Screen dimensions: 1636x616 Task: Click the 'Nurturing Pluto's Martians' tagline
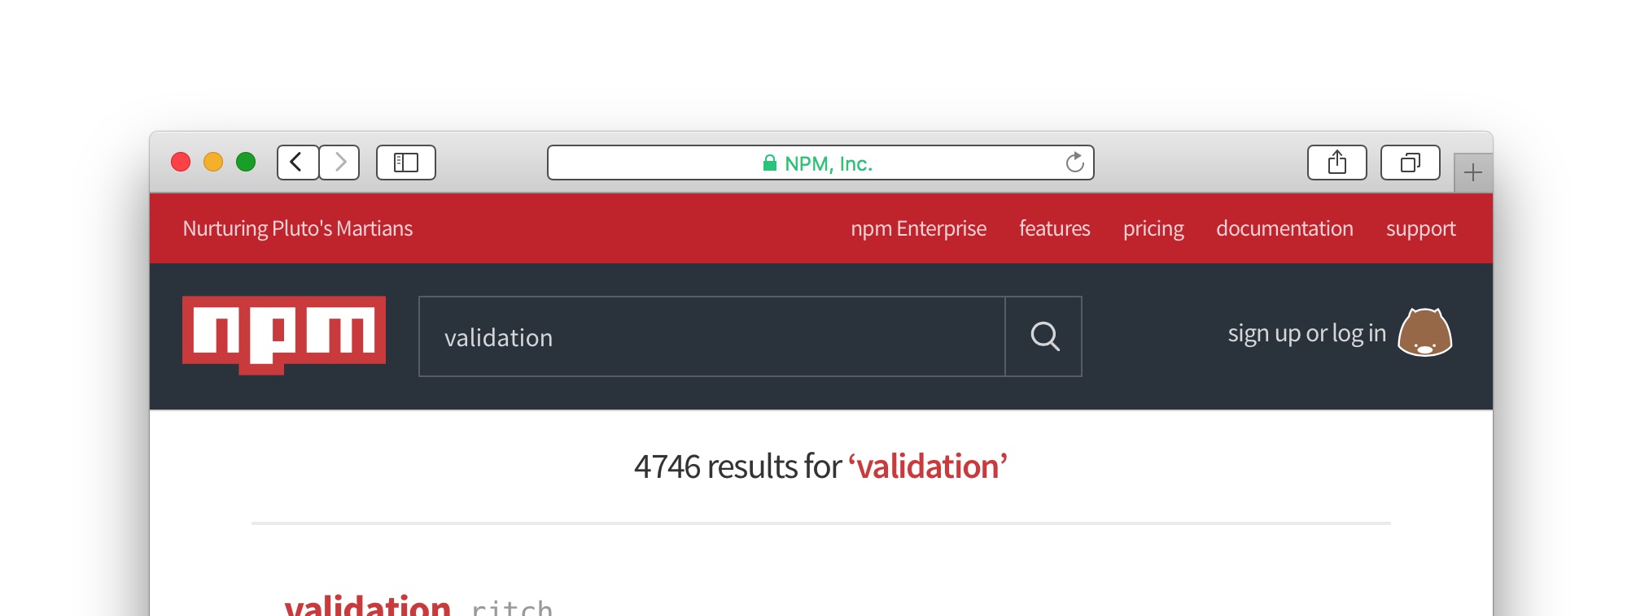pyautogui.click(x=297, y=228)
